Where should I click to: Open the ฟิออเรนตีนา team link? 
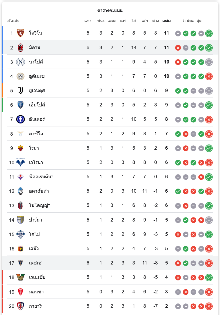41,177
